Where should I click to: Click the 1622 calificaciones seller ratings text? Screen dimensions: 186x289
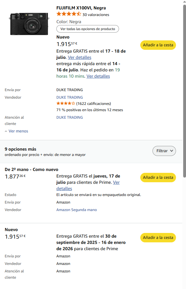(x=93, y=104)
